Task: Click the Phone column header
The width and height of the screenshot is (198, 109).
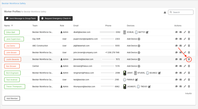Action: [108, 26]
